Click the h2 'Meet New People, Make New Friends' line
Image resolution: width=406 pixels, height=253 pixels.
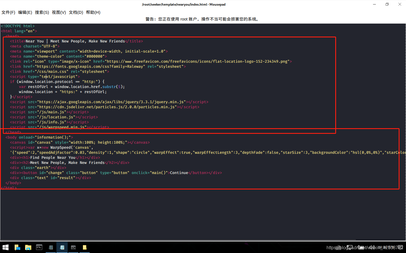70,163
